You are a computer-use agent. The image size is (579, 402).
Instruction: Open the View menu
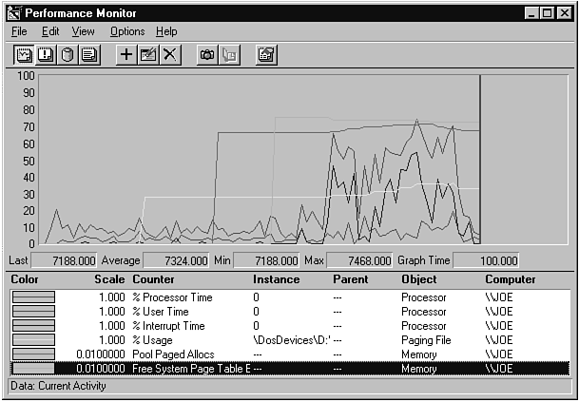83,31
